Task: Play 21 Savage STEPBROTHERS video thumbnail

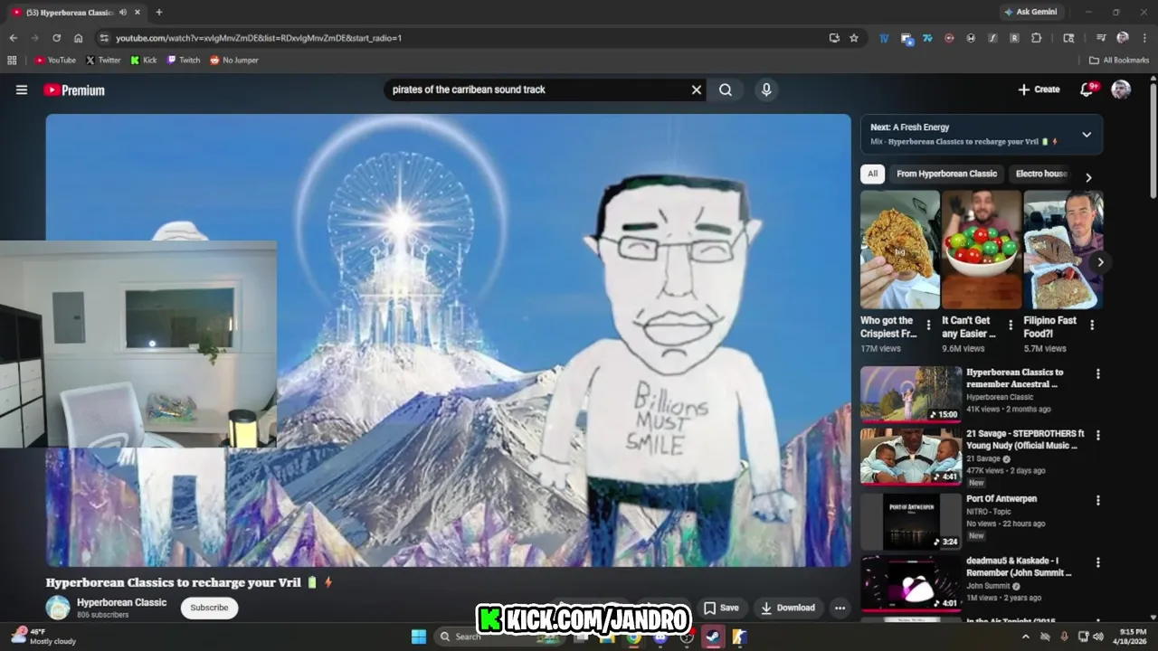Action: point(911,456)
